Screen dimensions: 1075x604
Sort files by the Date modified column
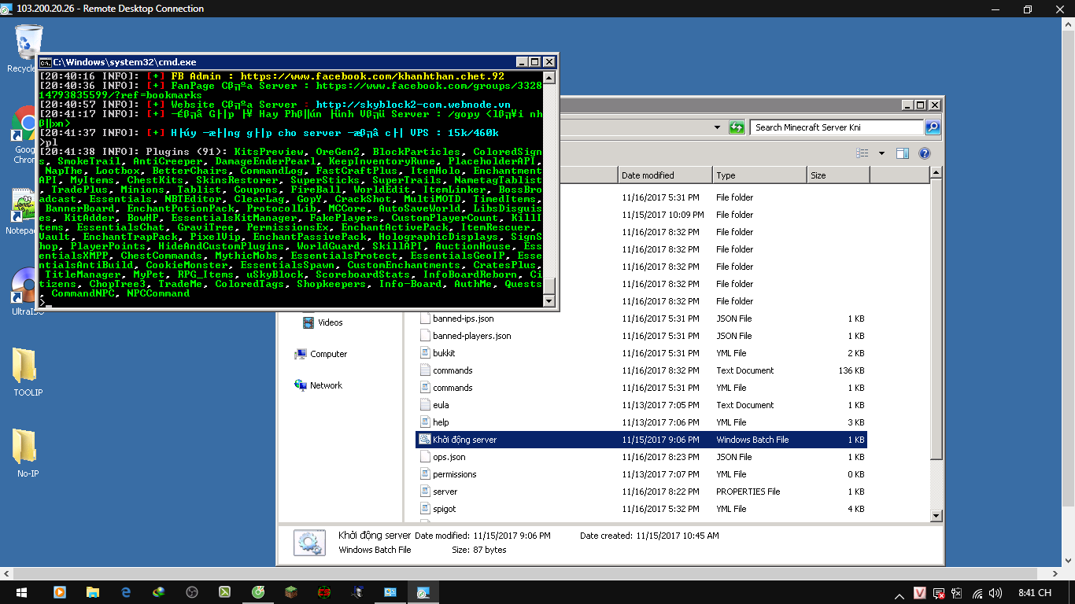point(663,175)
